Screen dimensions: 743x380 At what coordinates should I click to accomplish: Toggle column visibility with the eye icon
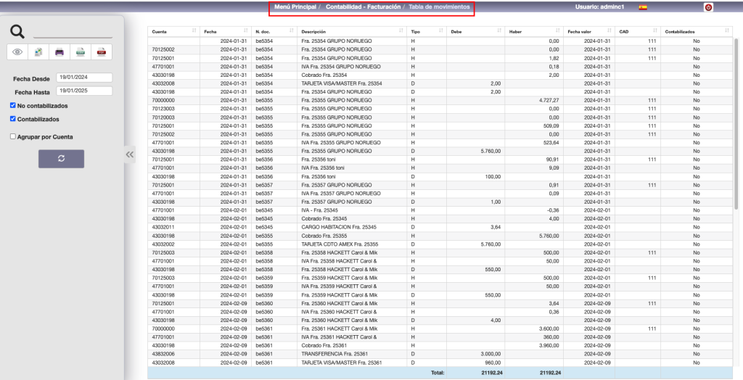[x=18, y=51]
